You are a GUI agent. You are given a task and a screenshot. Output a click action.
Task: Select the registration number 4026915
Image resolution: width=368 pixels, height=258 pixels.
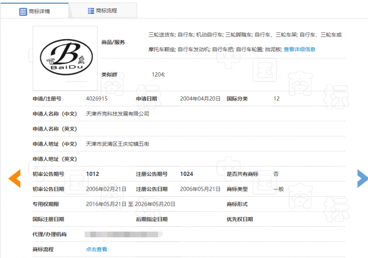[97, 99]
